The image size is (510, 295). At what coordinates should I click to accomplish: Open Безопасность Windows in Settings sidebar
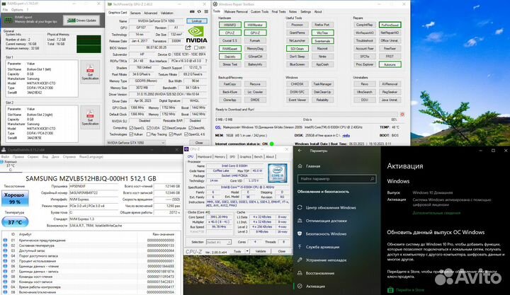[326, 233]
